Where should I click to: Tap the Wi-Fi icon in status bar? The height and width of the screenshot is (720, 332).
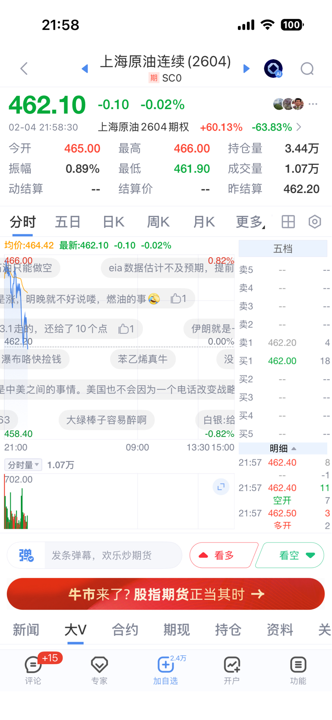tap(268, 25)
